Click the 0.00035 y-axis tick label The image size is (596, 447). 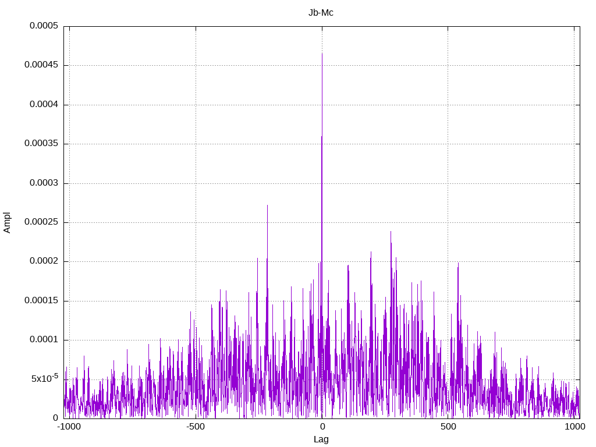click(41, 144)
